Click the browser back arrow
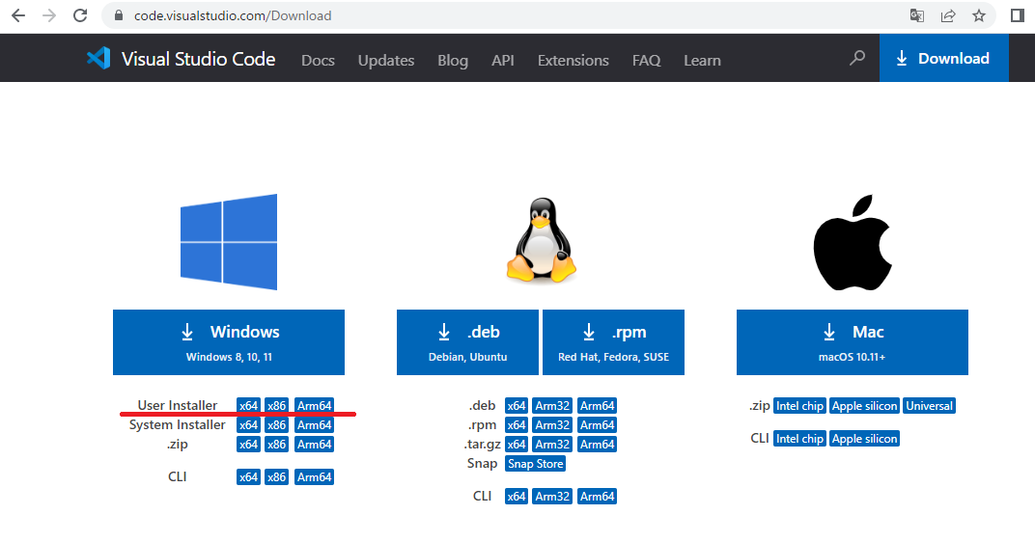The width and height of the screenshot is (1035, 542). point(18,15)
